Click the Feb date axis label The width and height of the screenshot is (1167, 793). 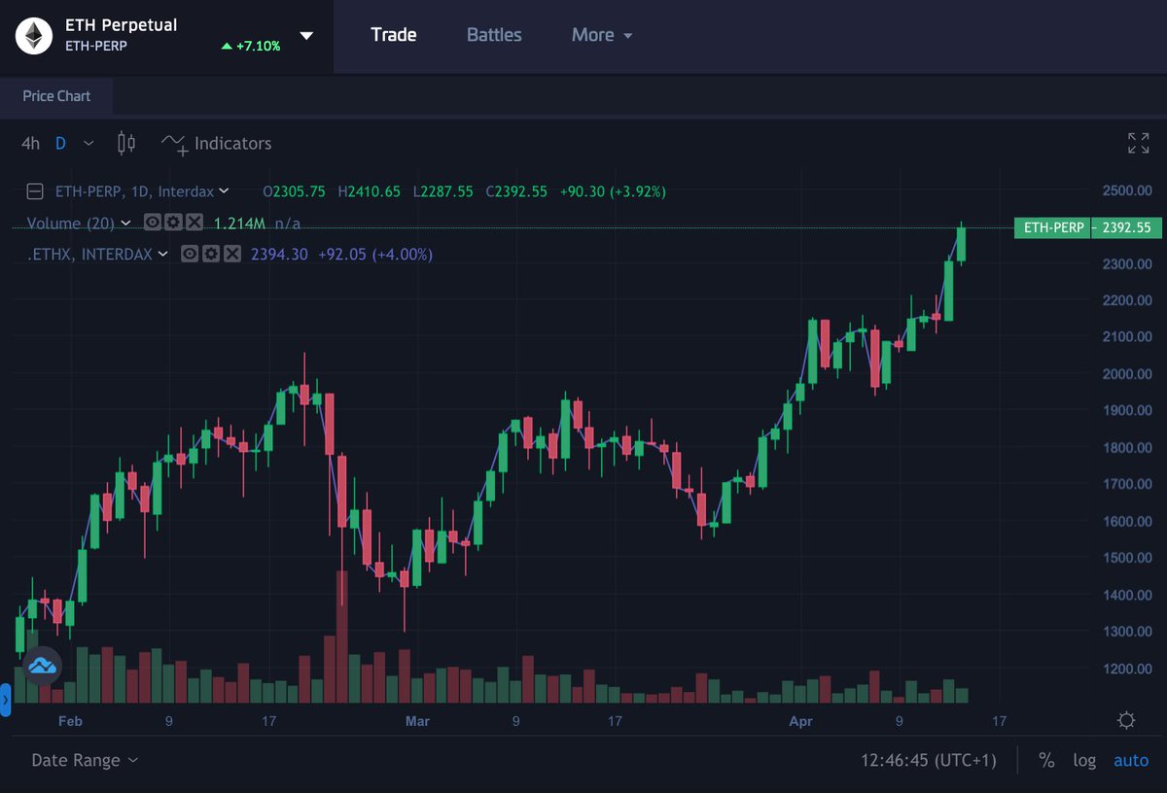tap(70, 721)
